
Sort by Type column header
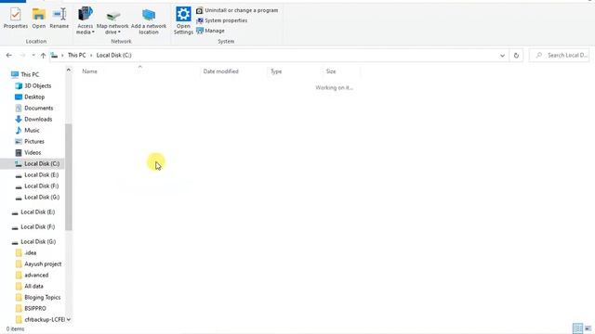(276, 71)
